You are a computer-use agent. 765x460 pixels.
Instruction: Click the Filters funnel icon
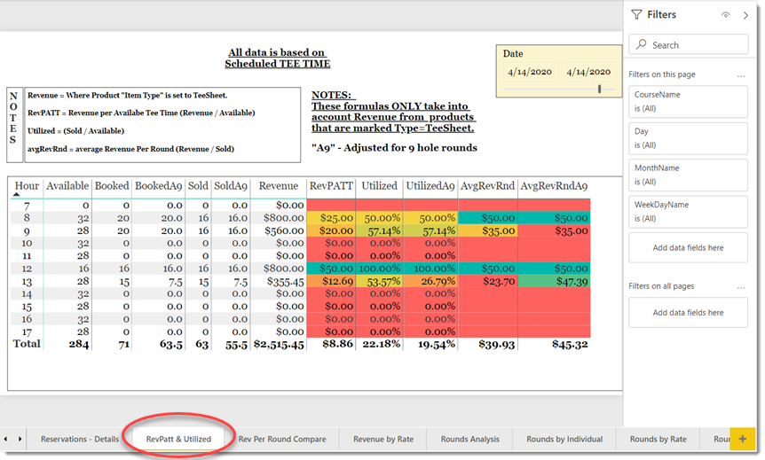636,14
